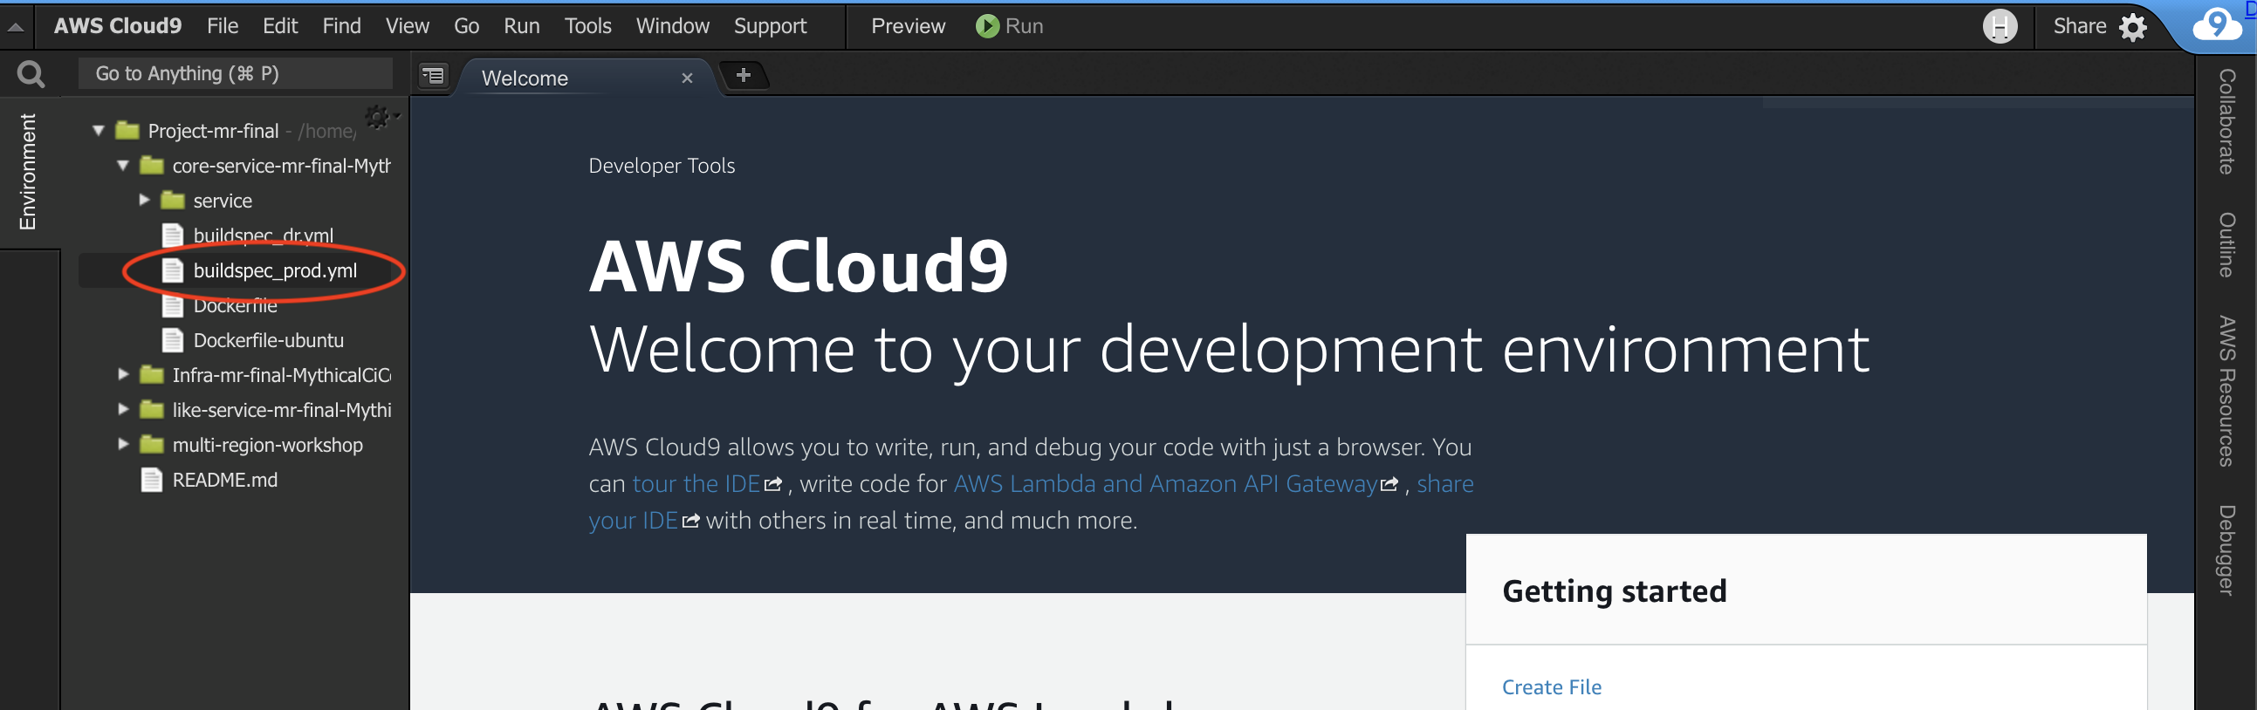Click the Create File link
The width and height of the screenshot is (2257, 710).
click(x=1551, y=687)
